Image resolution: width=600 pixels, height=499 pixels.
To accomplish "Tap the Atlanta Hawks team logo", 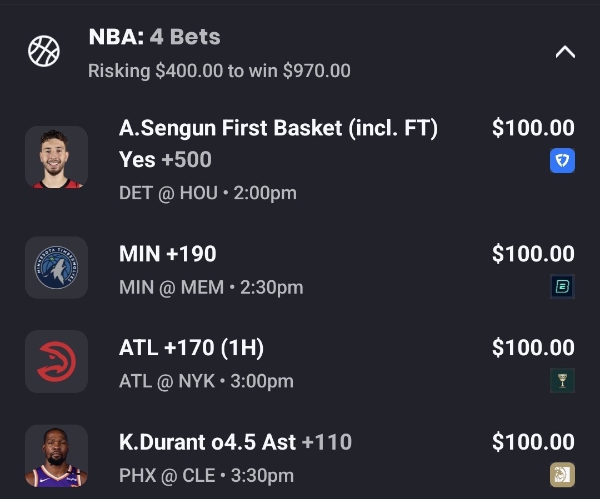I will [56, 362].
